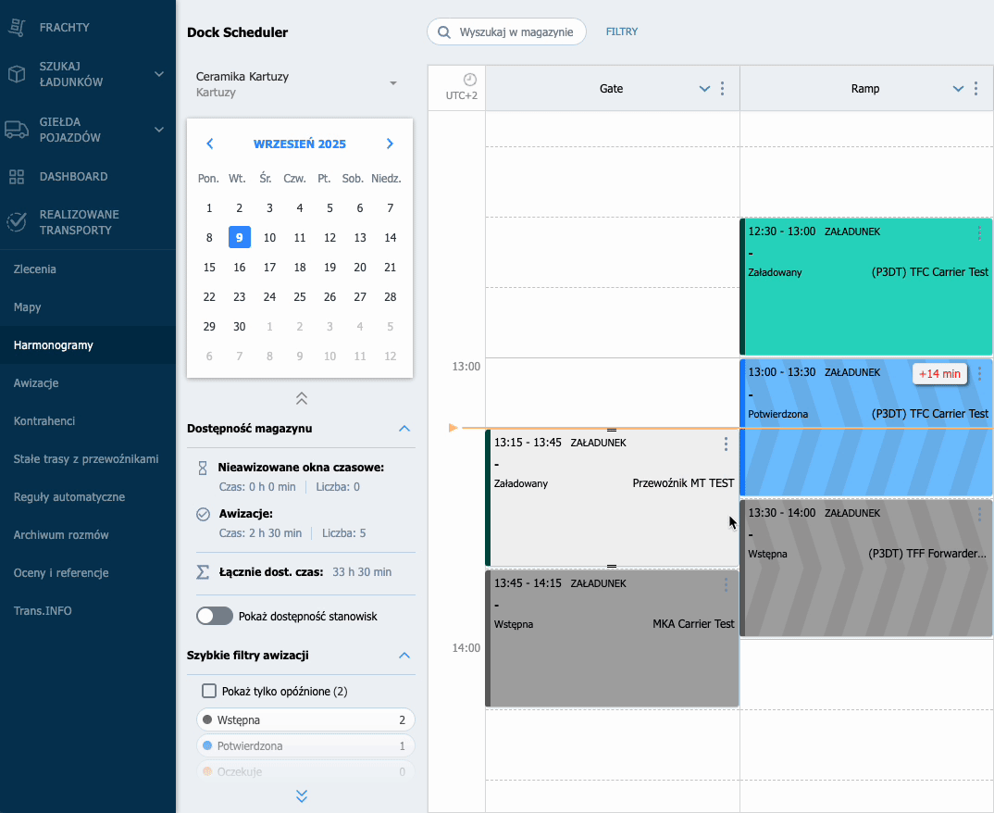Check Pokaż tylko opóźnione checkbox

point(209,691)
